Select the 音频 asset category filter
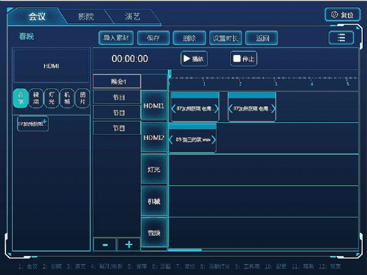The image size is (367, 275). tap(20, 98)
